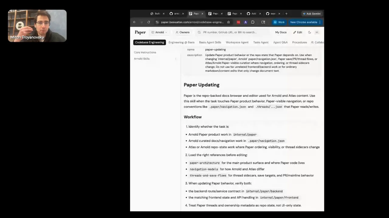Open the Procedures tab
This screenshot has height=218, width=389.
(299, 42)
